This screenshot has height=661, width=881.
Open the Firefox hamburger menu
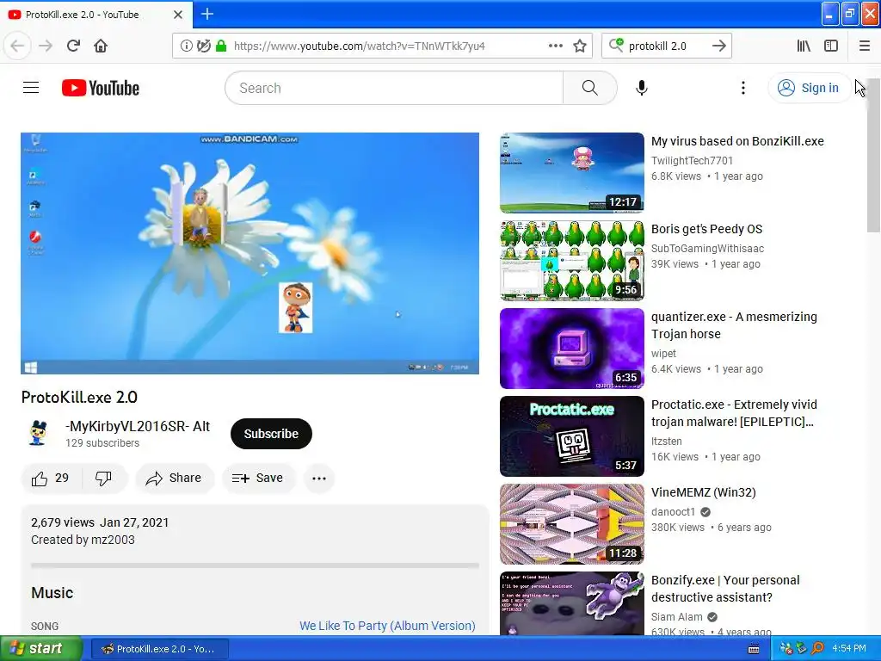(865, 46)
